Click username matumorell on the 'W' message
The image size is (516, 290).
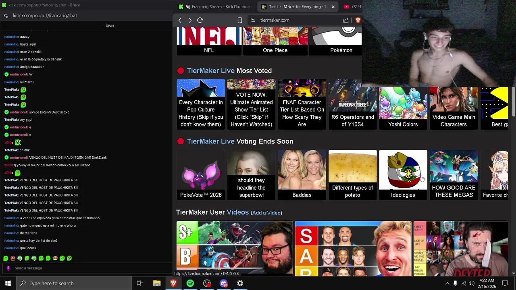click(x=19, y=75)
